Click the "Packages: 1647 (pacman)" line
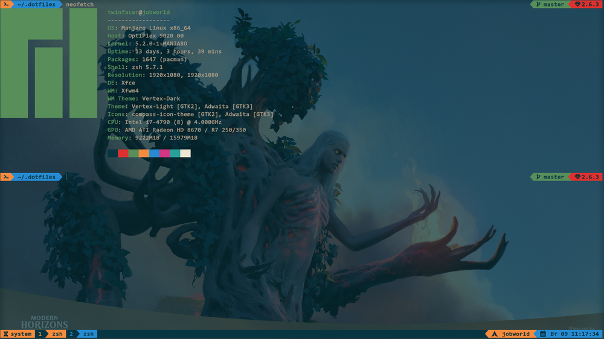The height and width of the screenshot is (339, 604). coord(147,59)
